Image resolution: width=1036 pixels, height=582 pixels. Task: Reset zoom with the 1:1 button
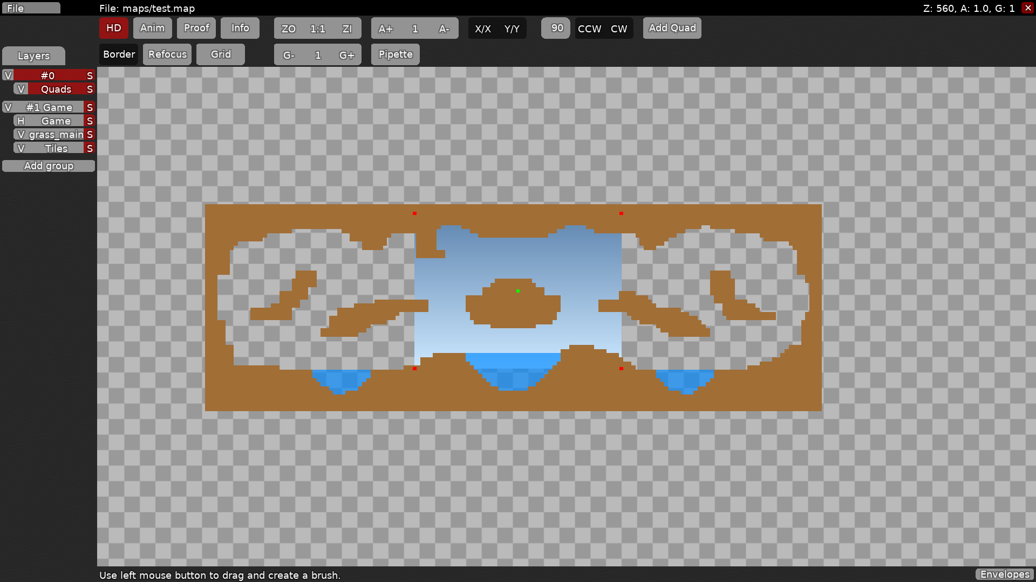pyautogui.click(x=318, y=29)
